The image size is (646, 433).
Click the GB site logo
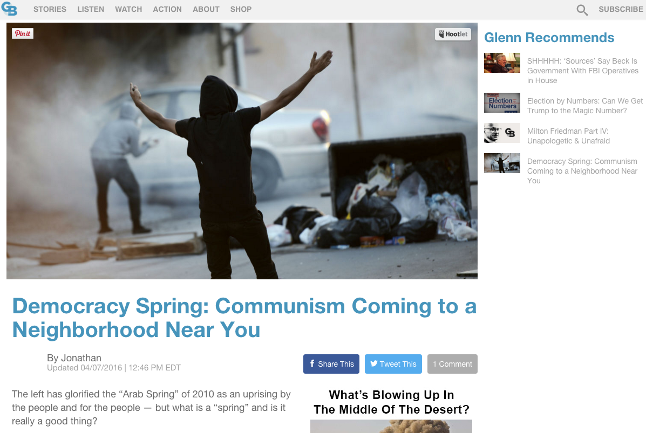tap(10, 9)
